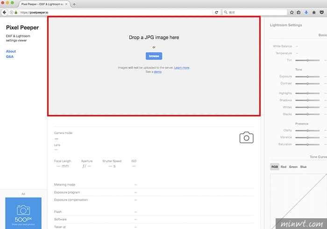Click the bookmark star icon

point(292,12)
